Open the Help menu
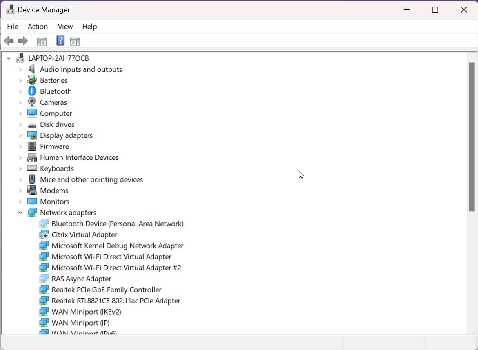The image size is (478, 350). click(x=89, y=27)
